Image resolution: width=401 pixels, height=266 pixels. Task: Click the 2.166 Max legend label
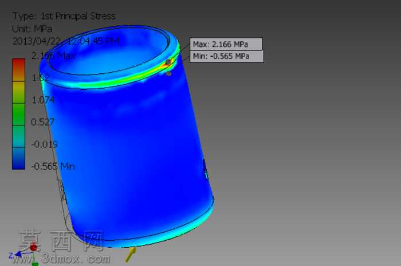point(53,55)
